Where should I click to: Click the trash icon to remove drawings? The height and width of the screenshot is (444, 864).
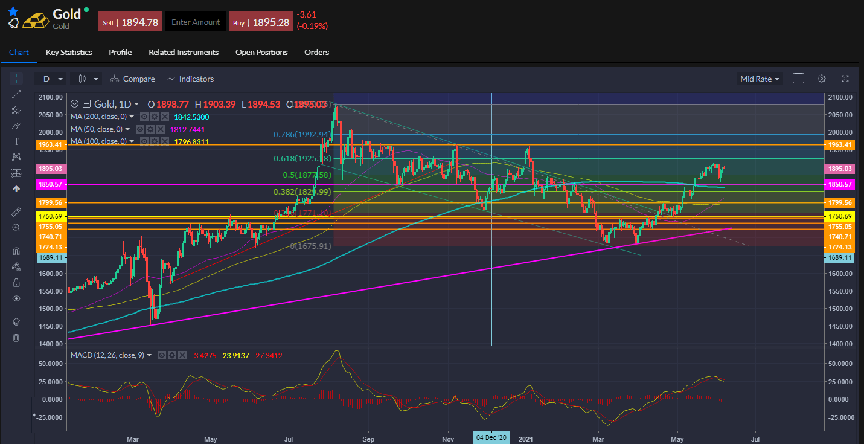tap(16, 338)
